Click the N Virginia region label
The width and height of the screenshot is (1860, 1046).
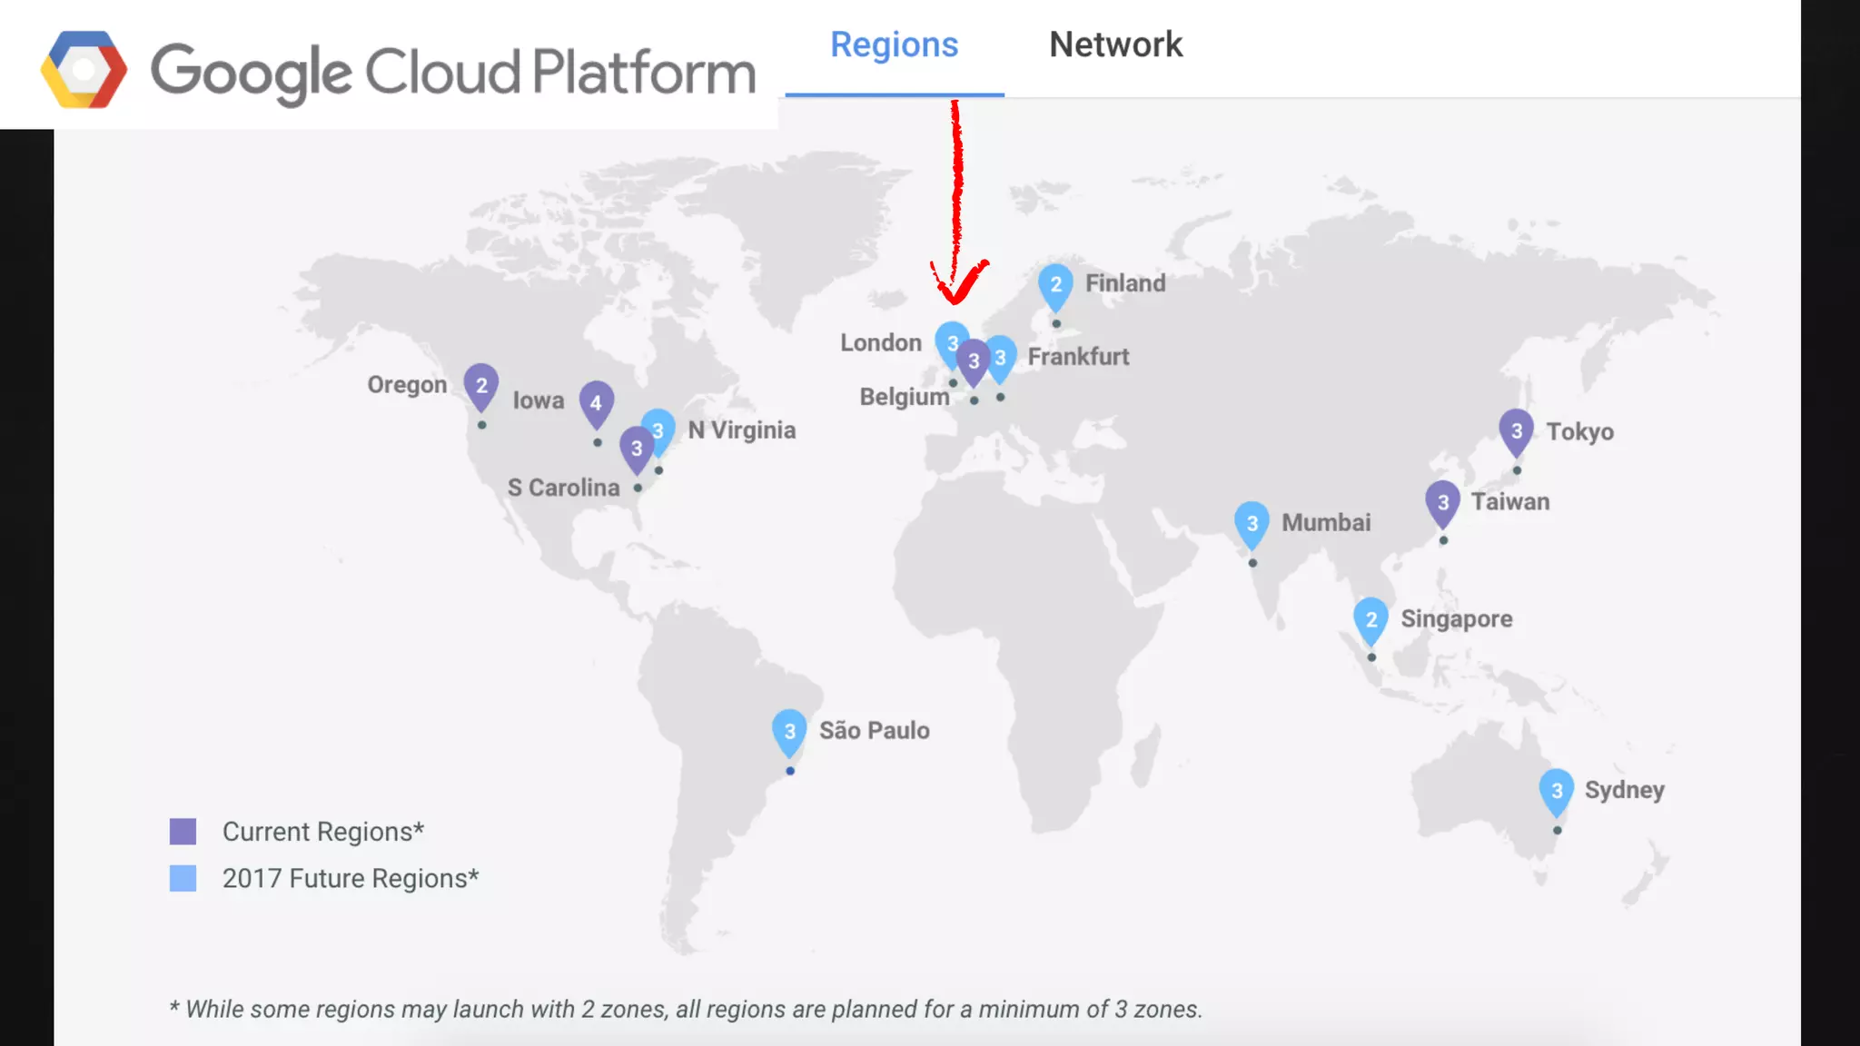point(741,430)
